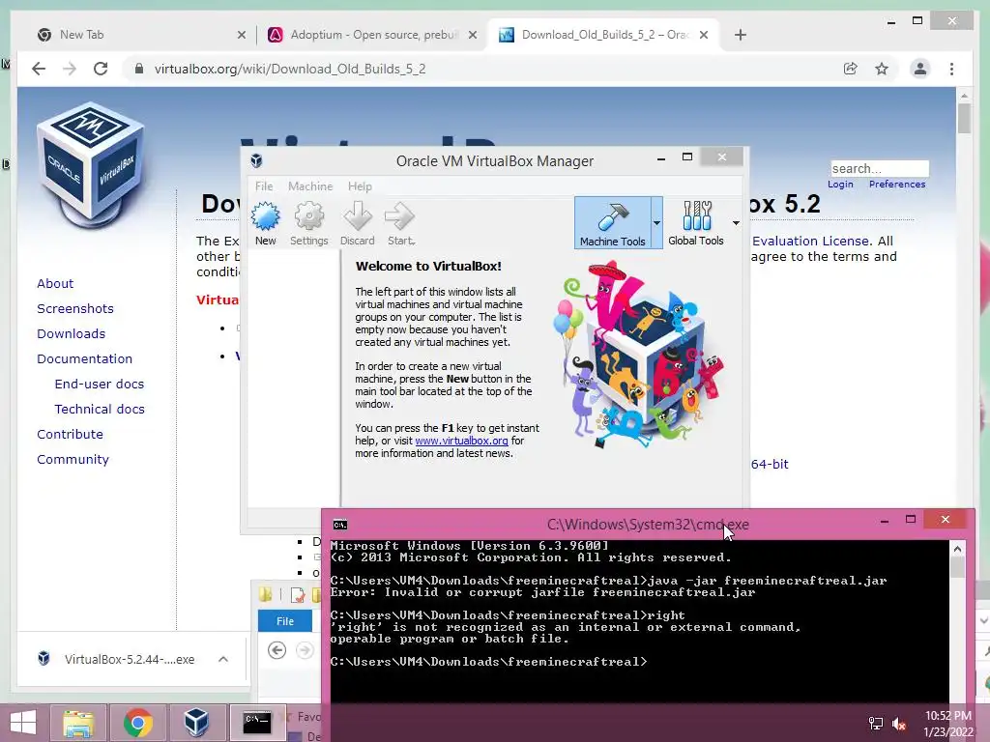The height and width of the screenshot is (742, 990).
Task: Select Global Tools in VirtualBox Manager
Action: [x=696, y=223]
